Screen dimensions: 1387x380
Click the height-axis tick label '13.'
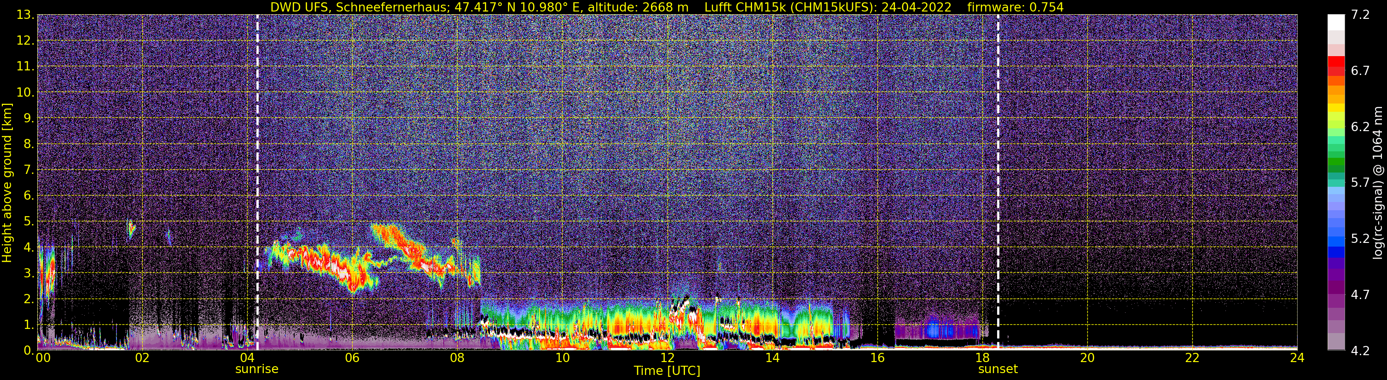pyautogui.click(x=25, y=15)
